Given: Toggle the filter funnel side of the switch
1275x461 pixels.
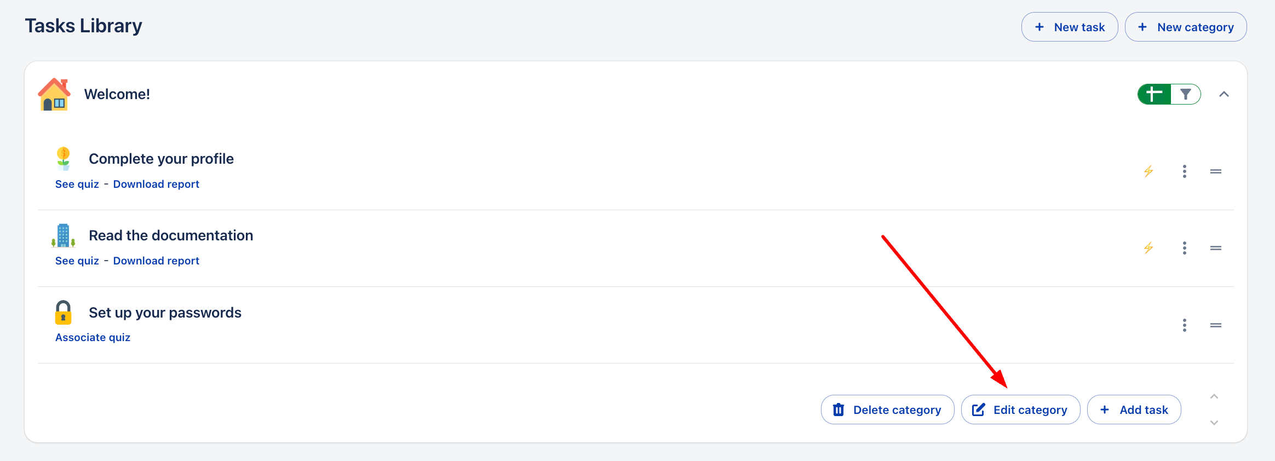Looking at the screenshot, I should (1185, 94).
